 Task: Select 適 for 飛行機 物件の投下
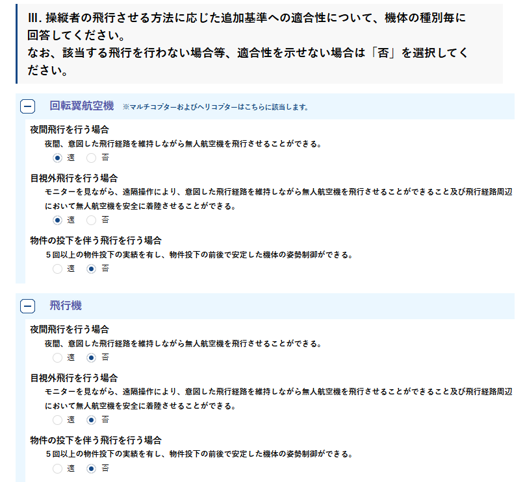click(58, 468)
